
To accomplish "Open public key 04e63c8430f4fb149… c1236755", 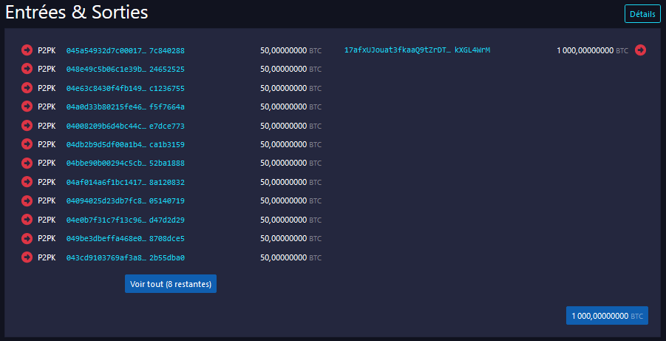I will click(126, 88).
